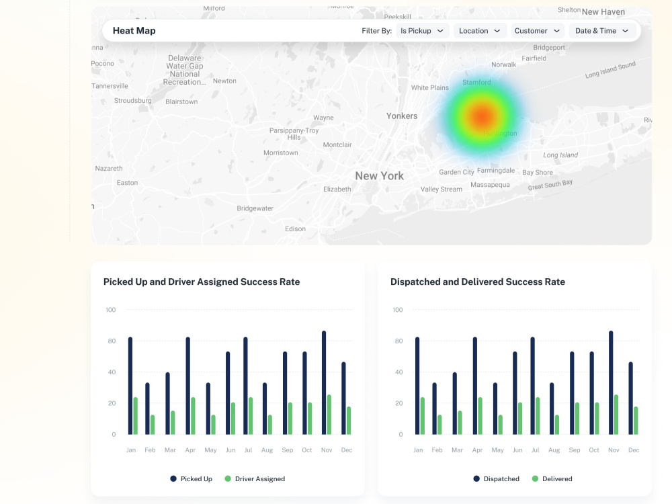Viewport: 672px width, 504px height.
Task: Click the Massapequa map label
Action: tap(491, 185)
